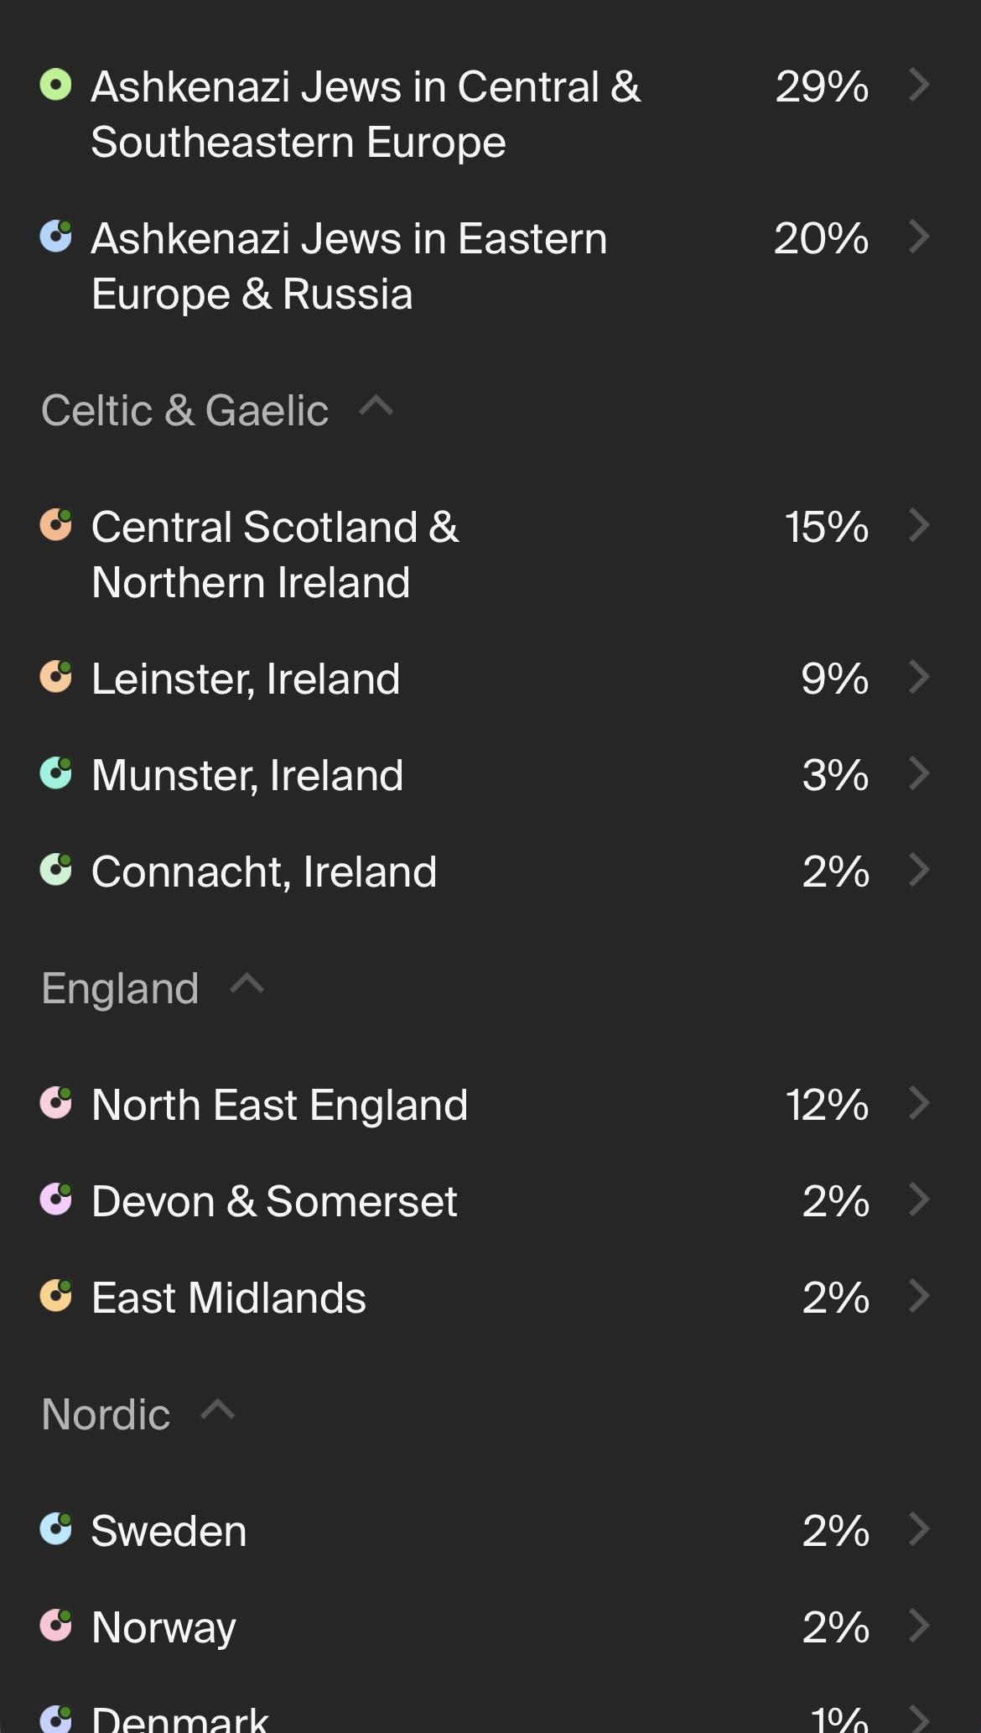The image size is (981, 1733).
Task: Click the pink circle icon beside North East England
Action: [x=56, y=1103]
